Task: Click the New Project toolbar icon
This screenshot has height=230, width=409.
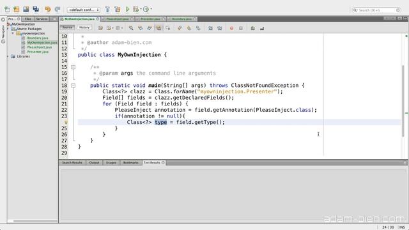Action: pos(16,10)
